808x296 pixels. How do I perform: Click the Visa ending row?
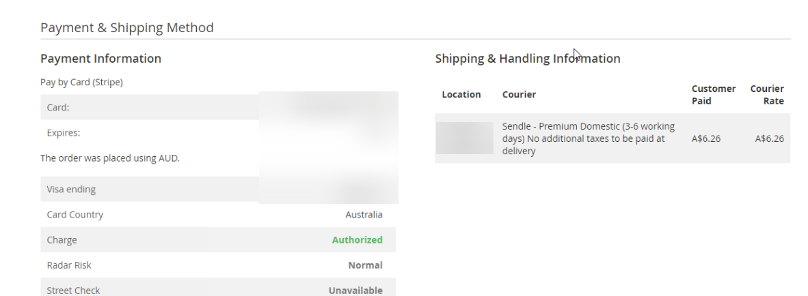[218, 189]
